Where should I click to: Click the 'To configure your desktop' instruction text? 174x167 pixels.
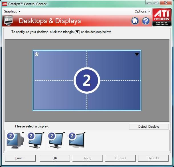pyautogui.click(x=61, y=32)
